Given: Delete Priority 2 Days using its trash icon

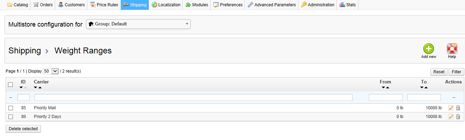Looking at the screenshot, I should pyautogui.click(x=458, y=117).
